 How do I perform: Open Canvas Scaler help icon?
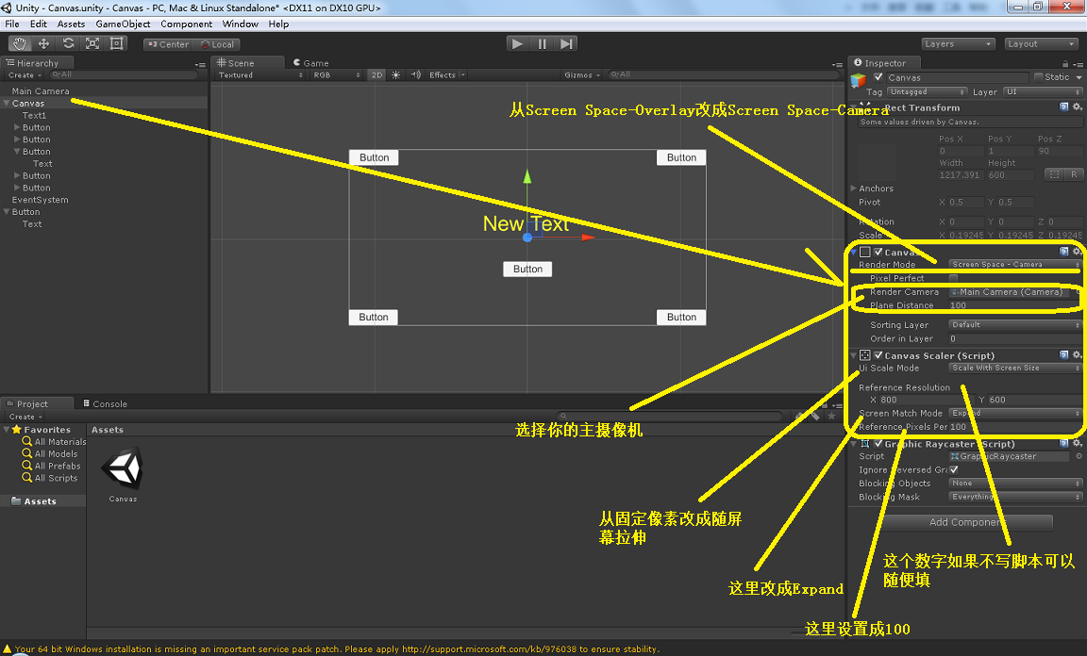[x=1064, y=354]
